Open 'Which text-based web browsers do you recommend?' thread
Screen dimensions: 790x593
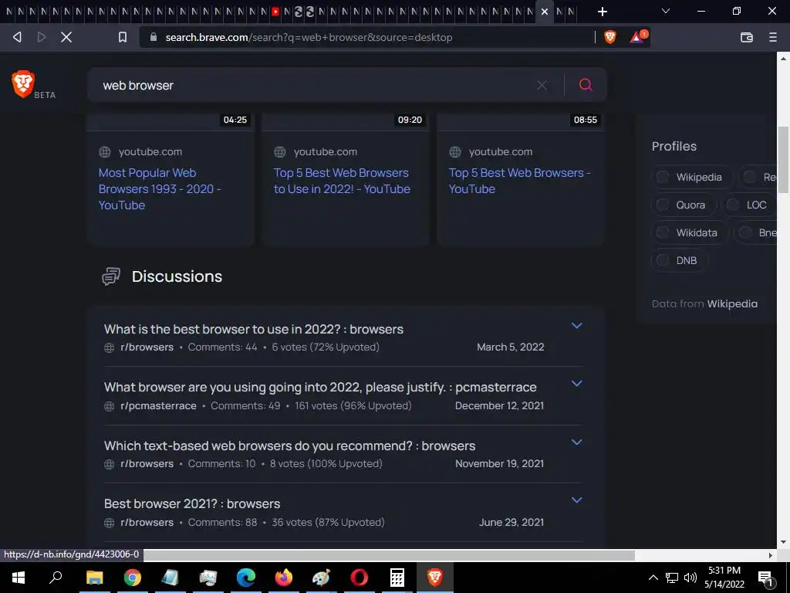(290, 446)
